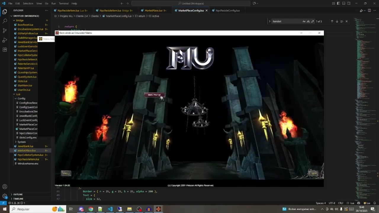Open the Explorer view in activity bar
Screen dimensions: 379x213
[x=5, y=12]
